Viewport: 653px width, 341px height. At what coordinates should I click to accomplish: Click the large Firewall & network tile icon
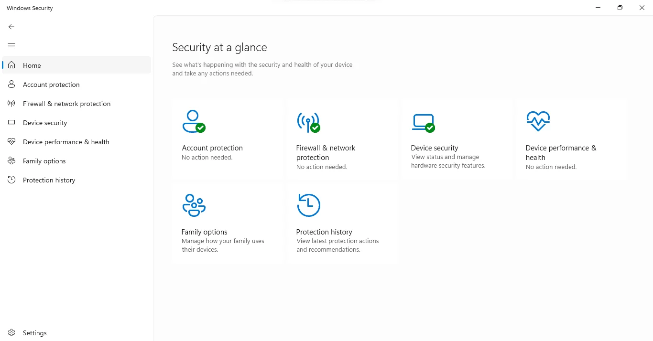coord(308,122)
